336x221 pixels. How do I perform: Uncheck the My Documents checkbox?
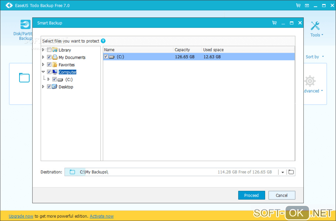click(x=49, y=57)
